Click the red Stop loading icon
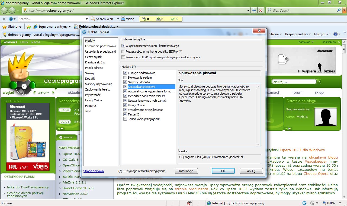Image resolution: width=347 pixels, height=206 pixels. (x=261, y=10)
